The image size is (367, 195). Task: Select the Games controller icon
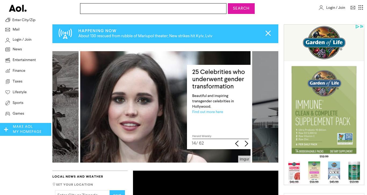click(8, 114)
